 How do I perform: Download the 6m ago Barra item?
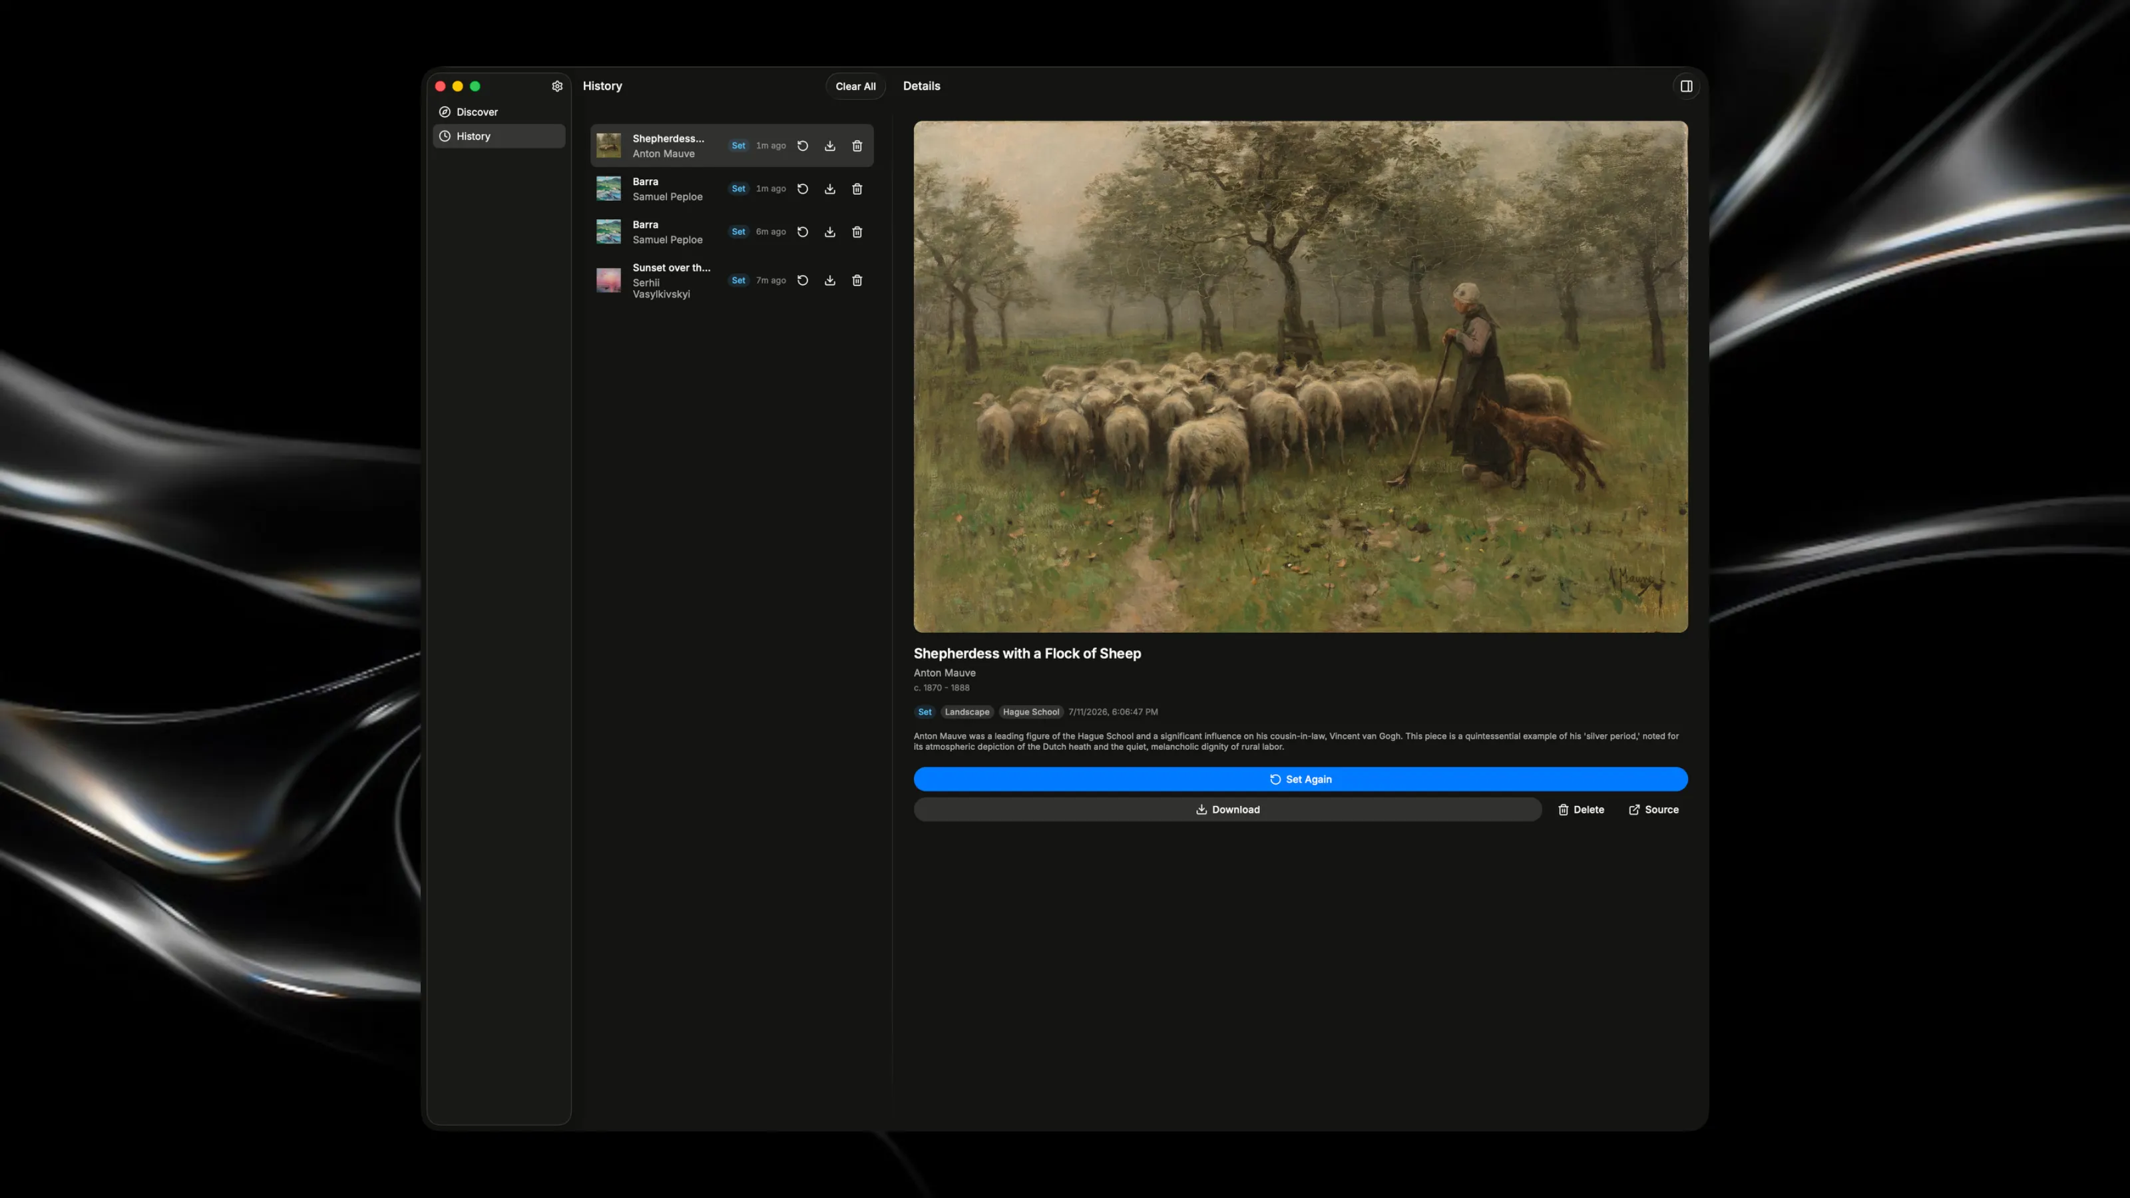829,232
